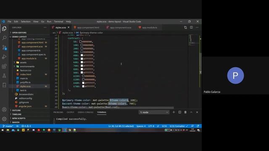Image resolution: width=269 pixels, height=151 pixels.
Task: Expand the assets folder
Action: (x=23, y=62)
